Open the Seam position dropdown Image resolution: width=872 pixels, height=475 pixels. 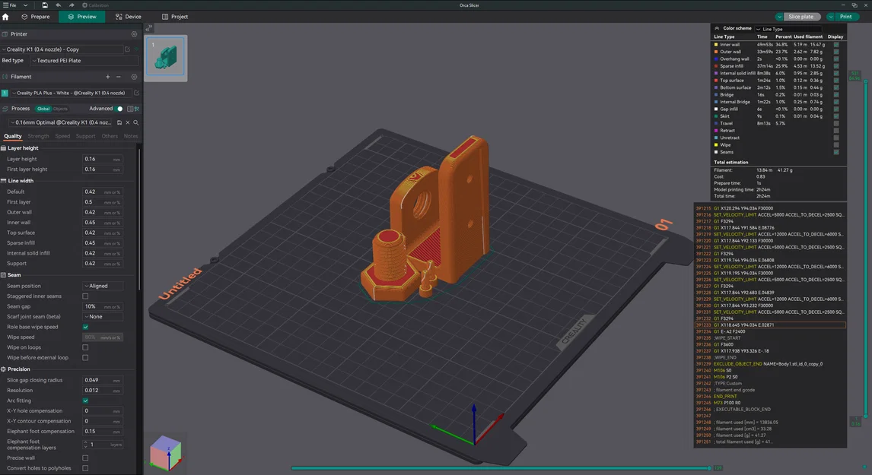(x=102, y=286)
